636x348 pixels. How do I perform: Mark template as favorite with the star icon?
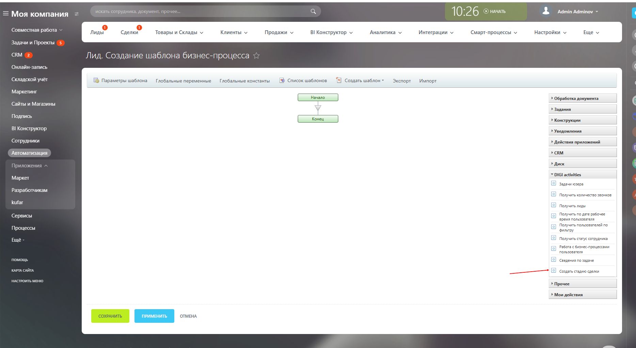coord(256,56)
